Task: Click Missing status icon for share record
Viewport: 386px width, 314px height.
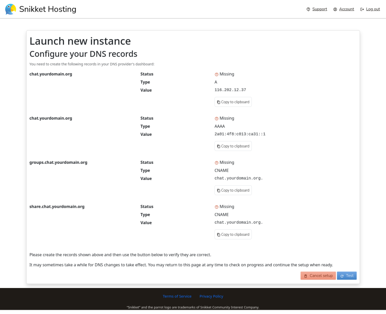Action: click(x=217, y=207)
